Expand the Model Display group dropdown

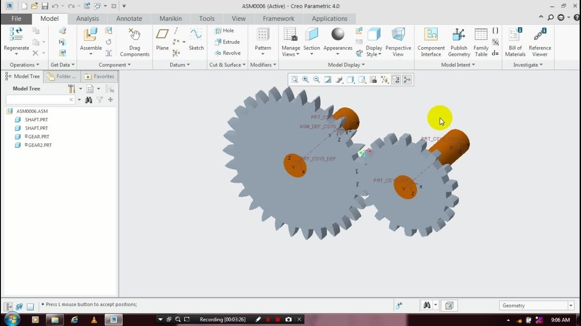coord(346,65)
